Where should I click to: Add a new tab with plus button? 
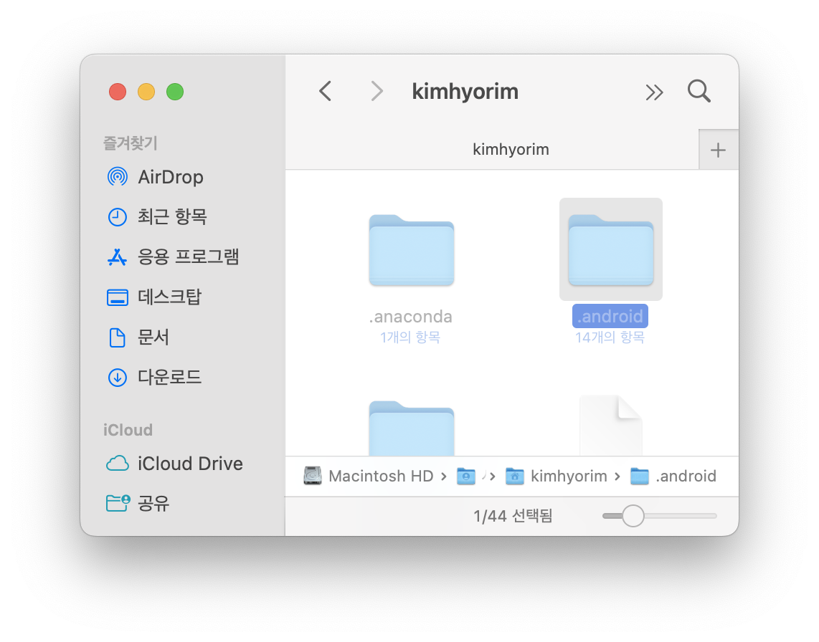click(x=718, y=150)
